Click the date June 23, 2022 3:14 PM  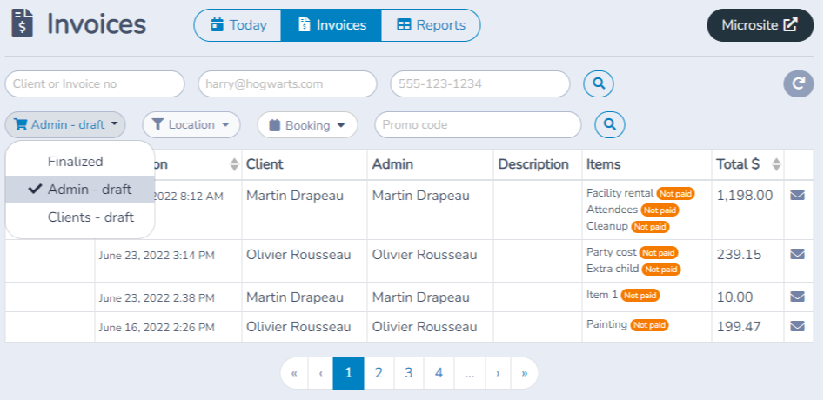point(157,256)
